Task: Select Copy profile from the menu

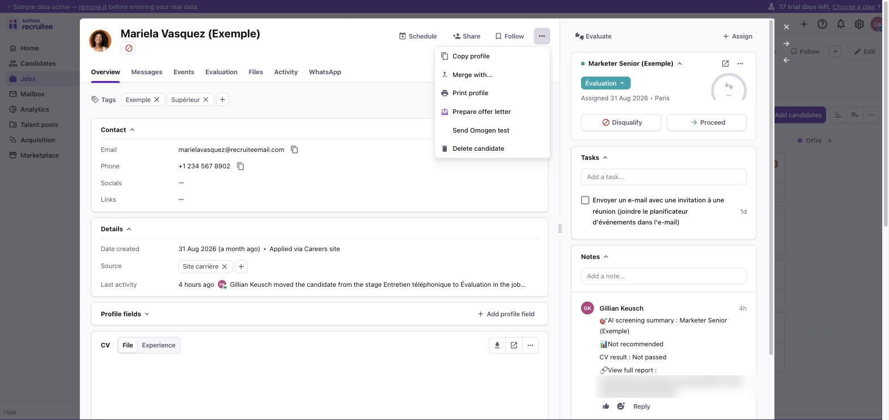Action: click(x=492, y=56)
